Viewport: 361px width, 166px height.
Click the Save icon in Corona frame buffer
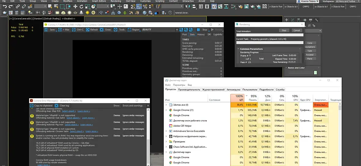point(46,30)
